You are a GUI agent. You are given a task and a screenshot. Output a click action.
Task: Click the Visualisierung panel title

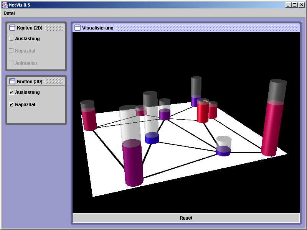pos(98,28)
